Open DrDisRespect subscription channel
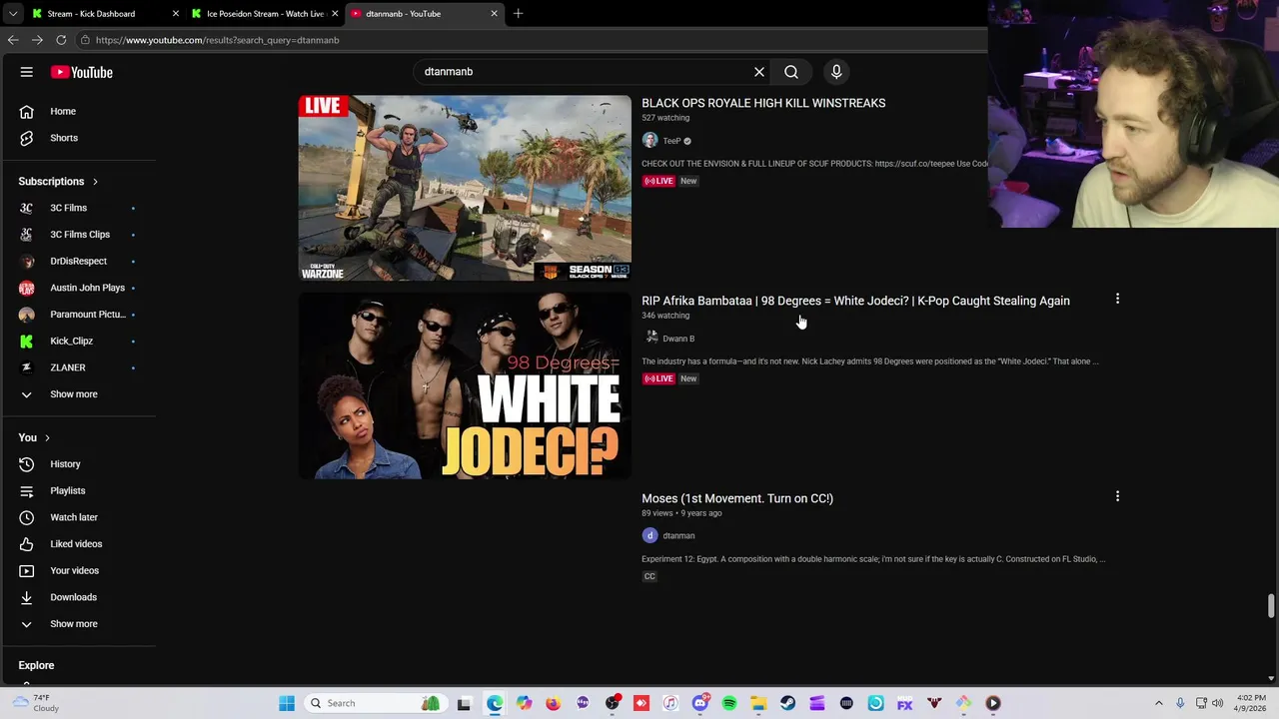Image resolution: width=1279 pixels, height=719 pixels. click(78, 261)
